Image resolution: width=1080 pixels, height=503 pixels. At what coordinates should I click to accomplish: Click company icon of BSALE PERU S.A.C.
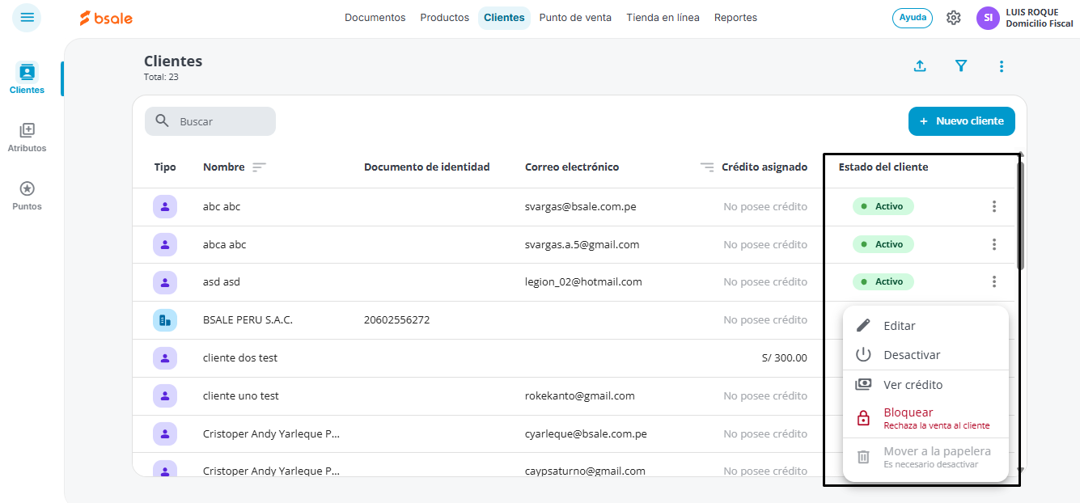(165, 320)
